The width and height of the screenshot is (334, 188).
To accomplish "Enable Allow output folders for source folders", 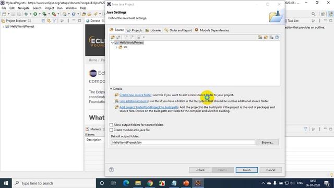I will click(x=111, y=125).
